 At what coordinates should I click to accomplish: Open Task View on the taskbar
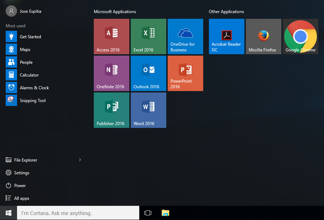coord(148,213)
